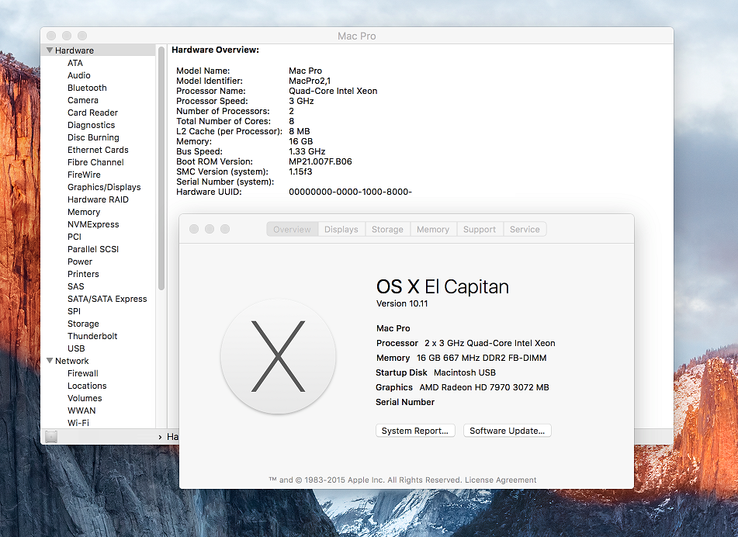This screenshot has height=537, width=738.
Task: Select Card Reader in the sidebar
Action: 92,113
